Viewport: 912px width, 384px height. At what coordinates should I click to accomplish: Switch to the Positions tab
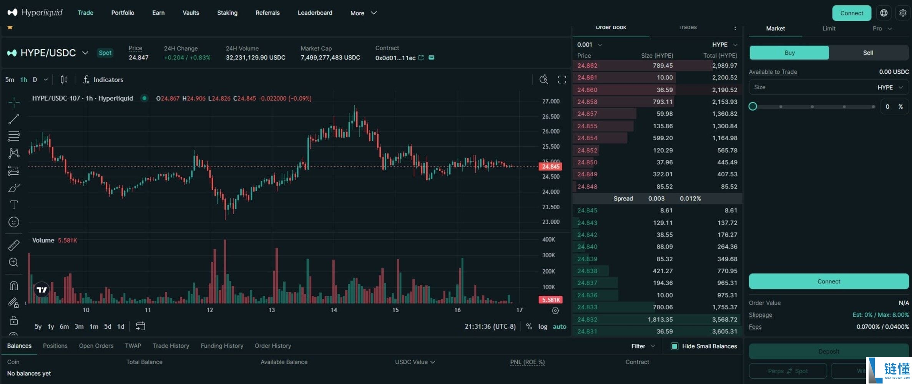55,346
